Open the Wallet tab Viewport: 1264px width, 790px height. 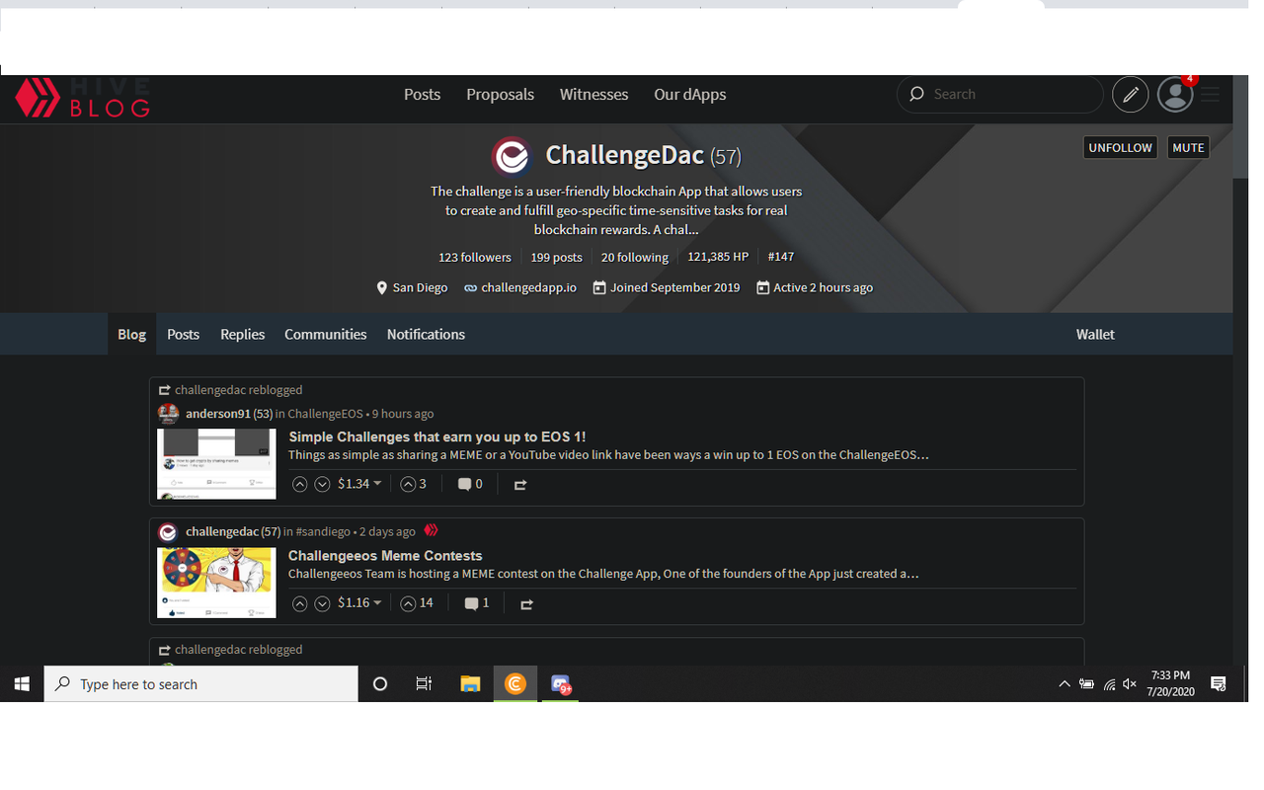pyautogui.click(x=1095, y=334)
